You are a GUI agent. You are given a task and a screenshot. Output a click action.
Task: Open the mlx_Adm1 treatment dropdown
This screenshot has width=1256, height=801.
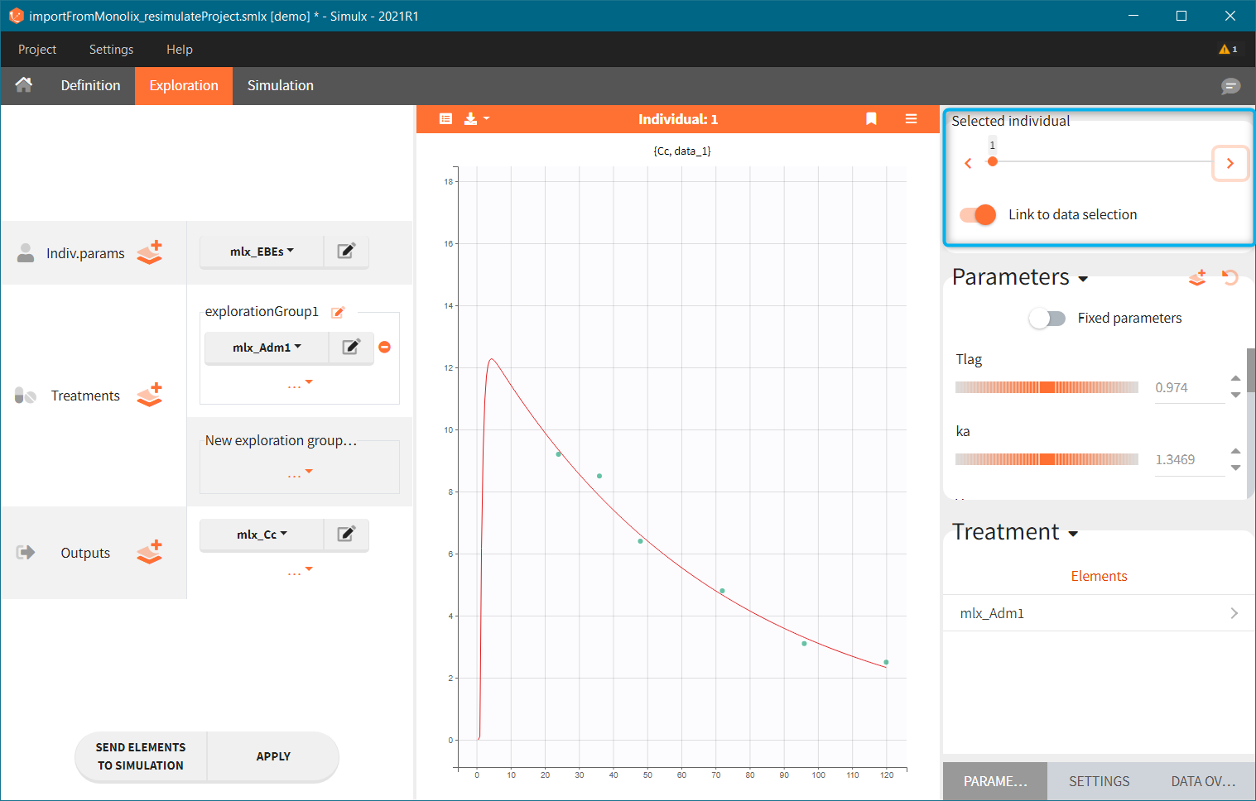(267, 348)
